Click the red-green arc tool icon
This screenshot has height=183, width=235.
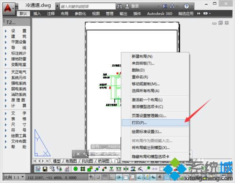point(104,169)
